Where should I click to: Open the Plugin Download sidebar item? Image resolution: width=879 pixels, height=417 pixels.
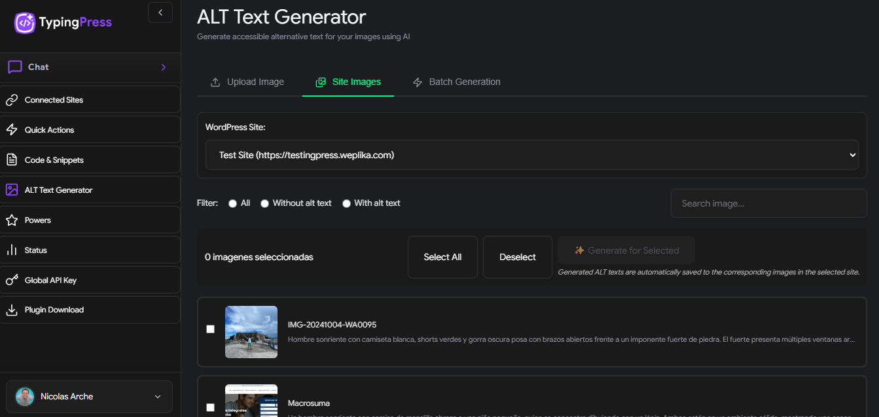pos(90,310)
